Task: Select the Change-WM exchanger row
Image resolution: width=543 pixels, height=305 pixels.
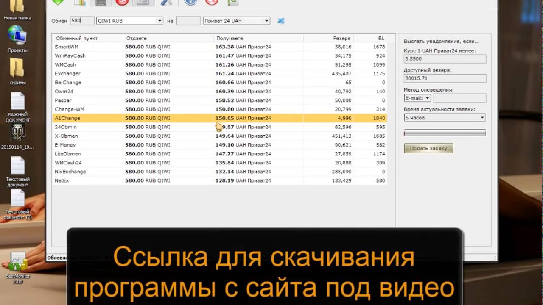Action: pyautogui.click(x=219, y=109)
